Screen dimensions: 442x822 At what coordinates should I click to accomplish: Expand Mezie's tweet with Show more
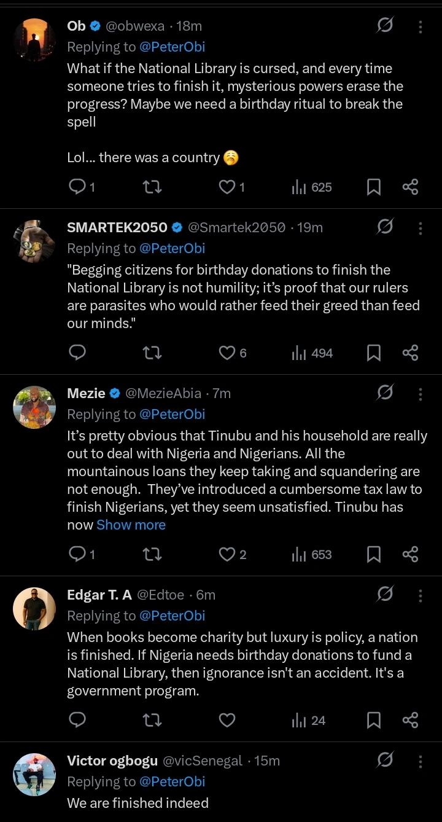(131, 525)
